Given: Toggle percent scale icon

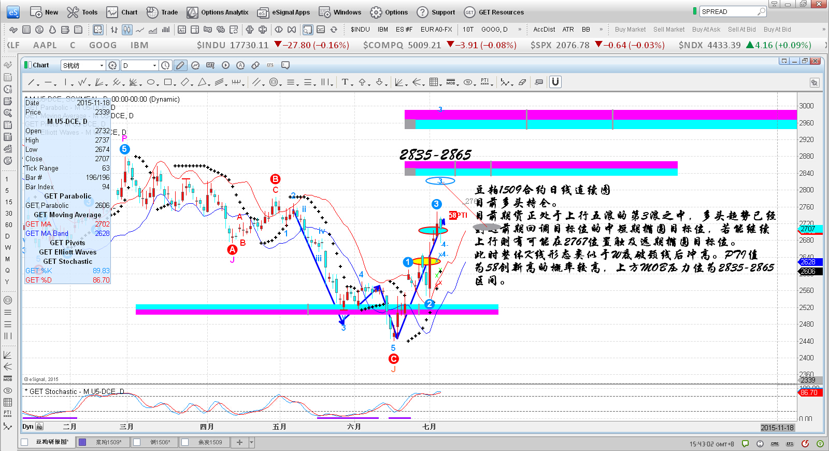Looking at the screenshot, I should (x=221, y=30).
